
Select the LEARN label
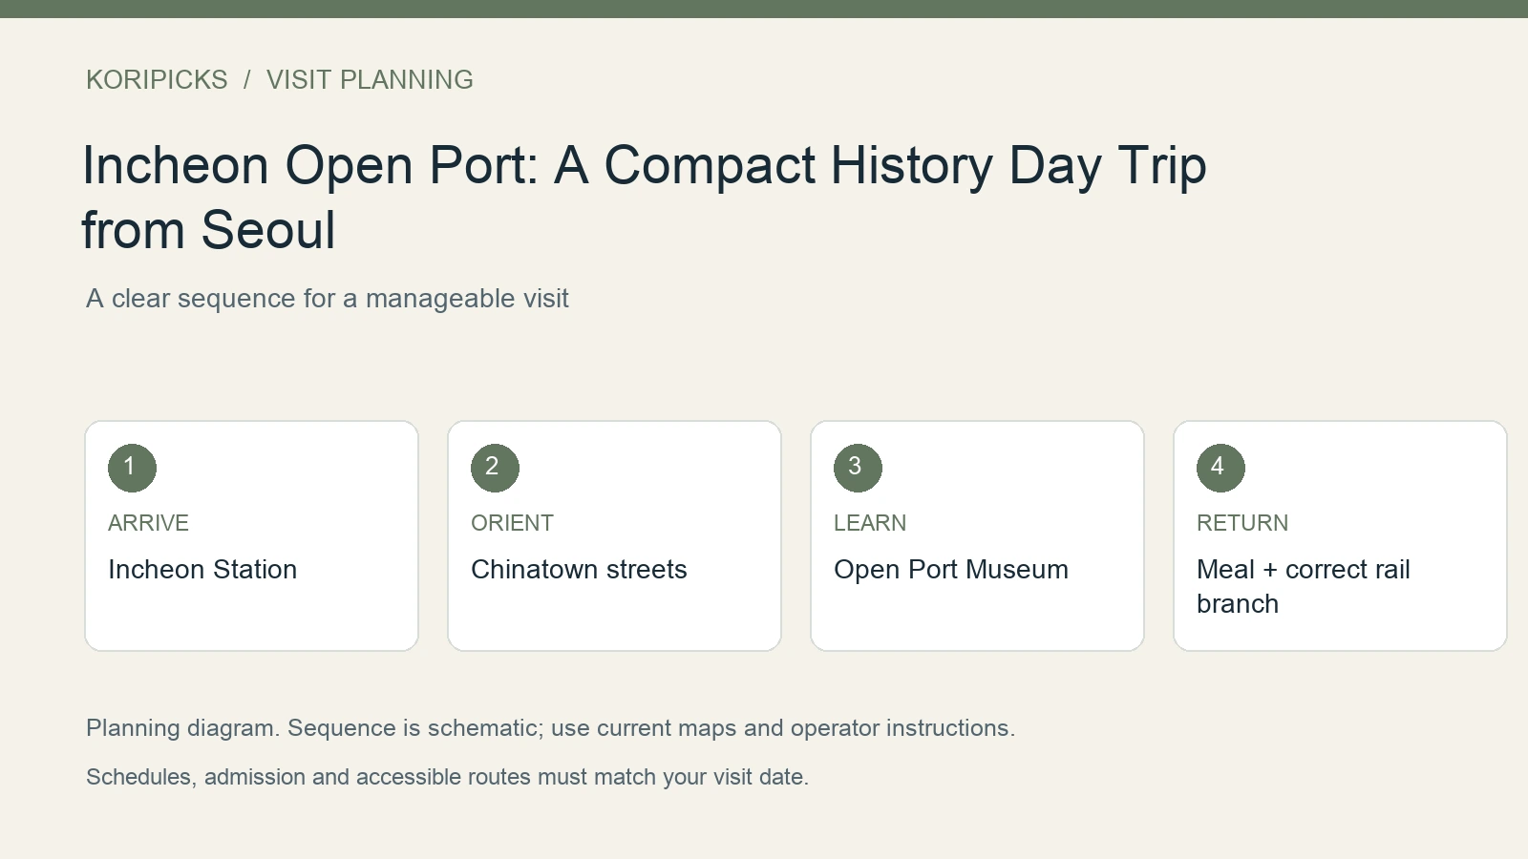point(870,523)
